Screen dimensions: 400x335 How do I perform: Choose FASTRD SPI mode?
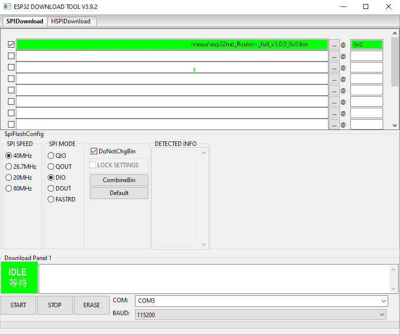pos(62,200)
